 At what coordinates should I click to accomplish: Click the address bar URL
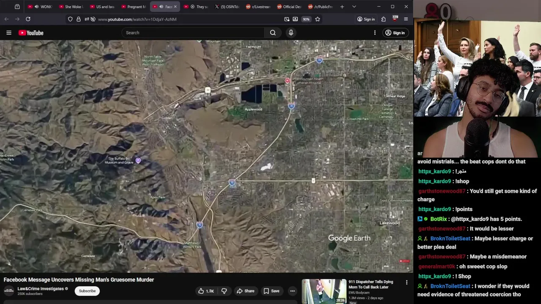137,19
